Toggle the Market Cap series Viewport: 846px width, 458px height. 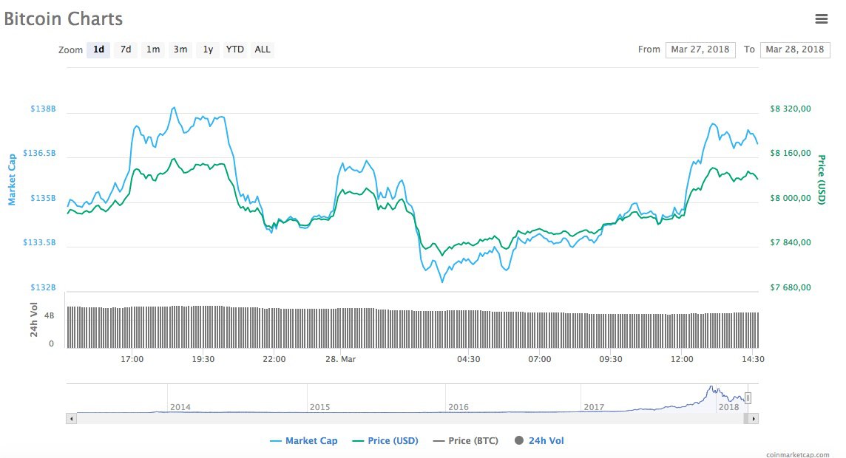click(x=304, y=441)
